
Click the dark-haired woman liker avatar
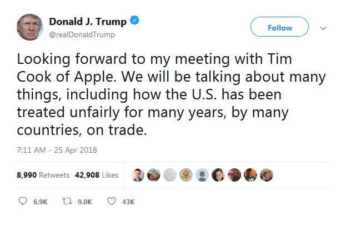click(218, 175)
